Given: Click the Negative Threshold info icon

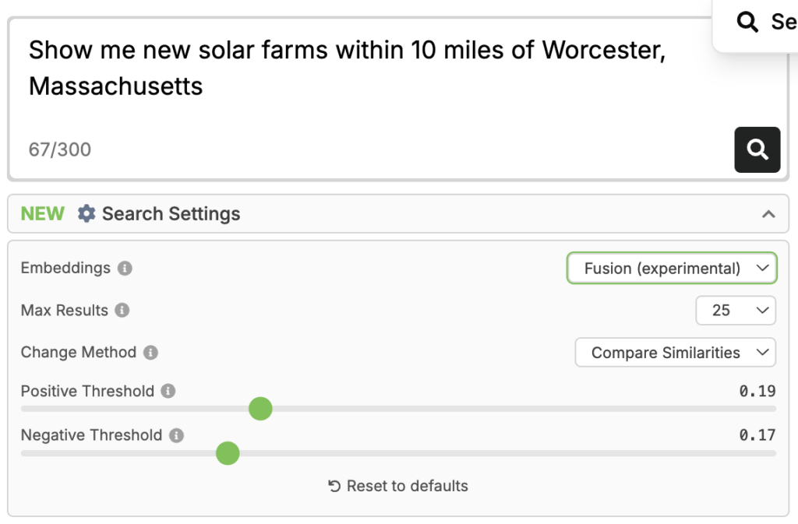Looking at the screenshot, I should (x=177, y=436).
